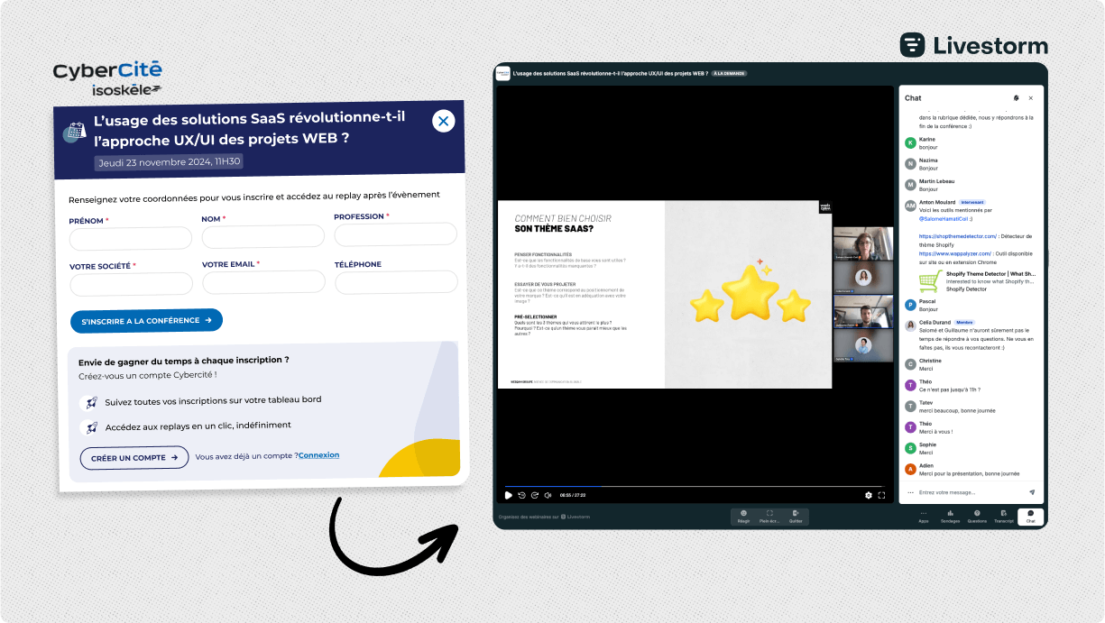Screen dimensions: 1105x623
Task: Click the Réagir reaction button
Action: coord(743,517)
